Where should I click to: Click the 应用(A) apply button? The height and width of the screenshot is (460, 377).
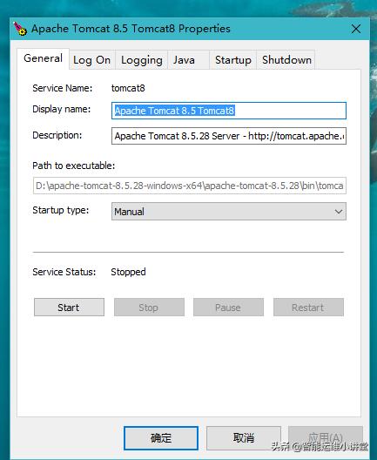326,438
